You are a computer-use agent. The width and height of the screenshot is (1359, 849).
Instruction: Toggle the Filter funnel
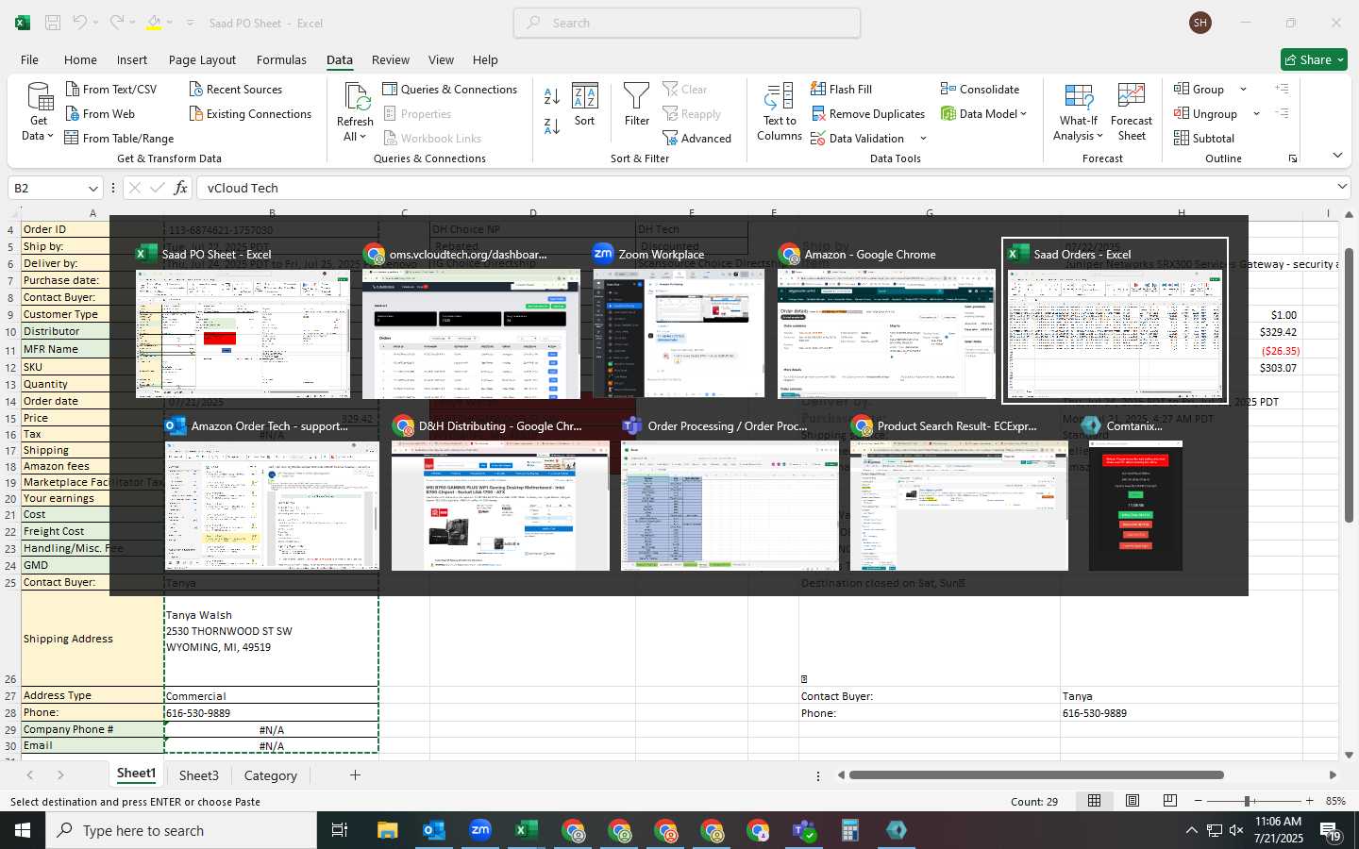click(637, 106)
